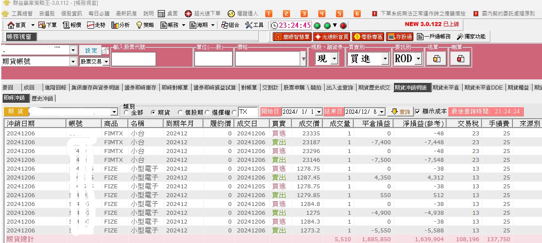
Task: Toggle the 顯示成本 checkbox
Action: 418,112
